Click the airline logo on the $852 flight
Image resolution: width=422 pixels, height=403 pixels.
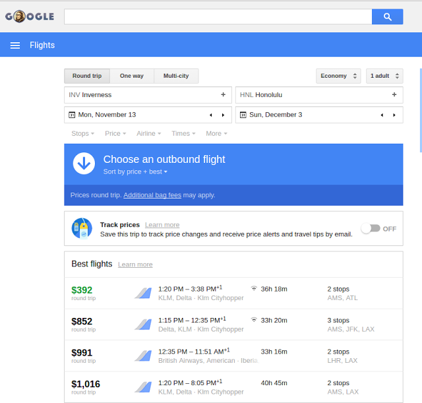click(143, 325)
